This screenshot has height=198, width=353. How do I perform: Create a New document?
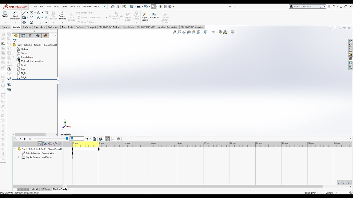117,6
